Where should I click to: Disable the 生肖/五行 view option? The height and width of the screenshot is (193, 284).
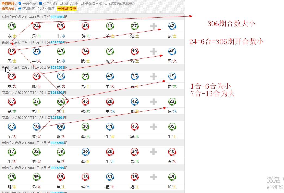[41, 4]
